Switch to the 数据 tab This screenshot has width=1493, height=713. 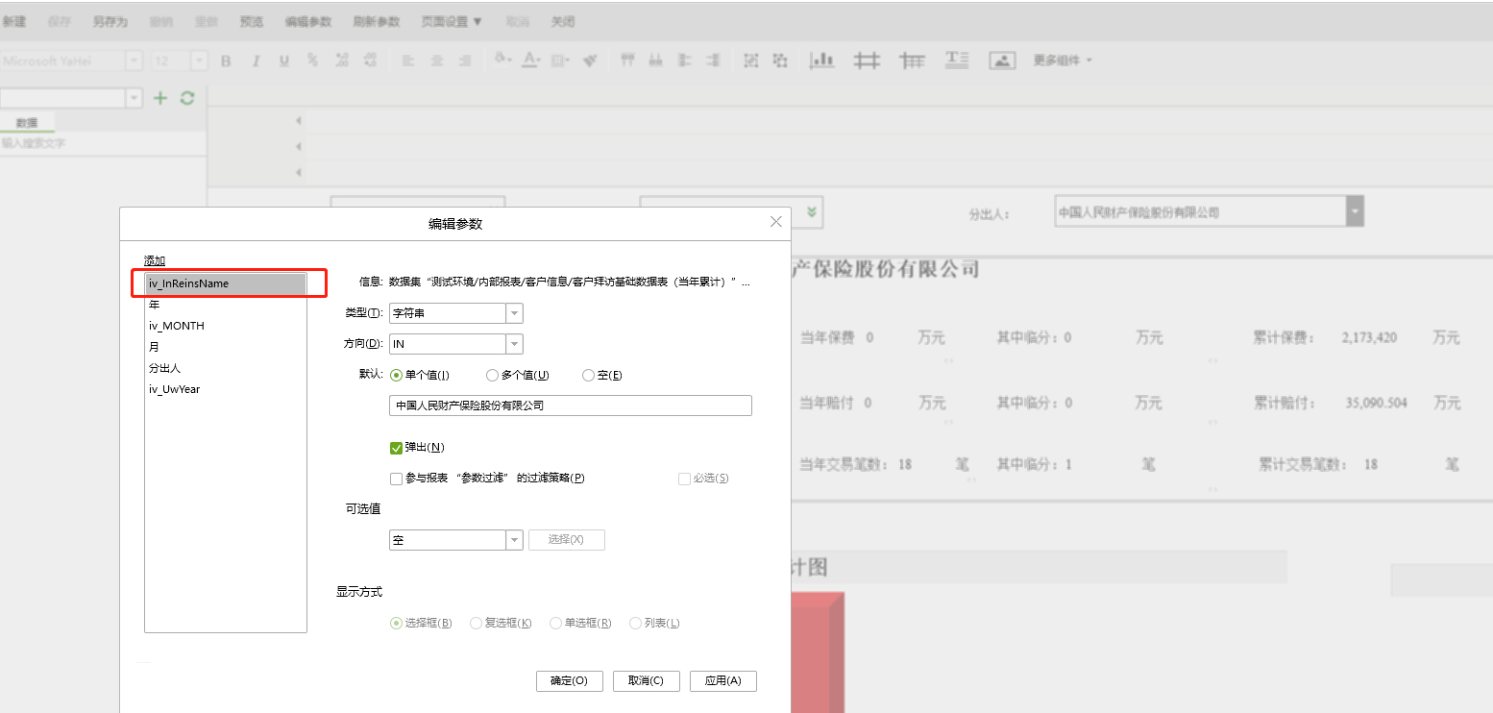27,123
